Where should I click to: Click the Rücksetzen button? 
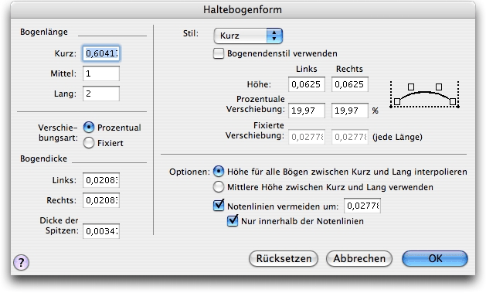284,258
